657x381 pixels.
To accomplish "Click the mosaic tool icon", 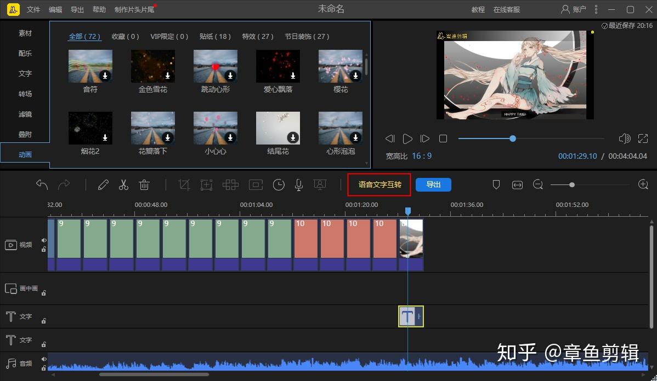I will coord(230,184).
